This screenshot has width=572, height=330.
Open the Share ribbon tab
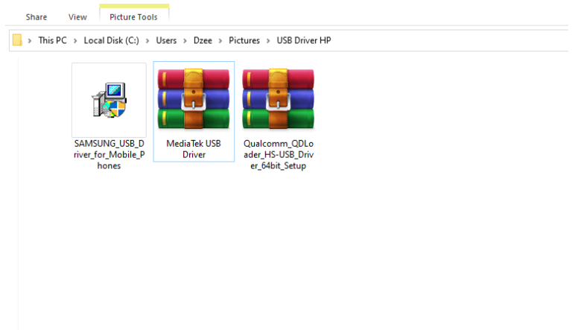click(36, 17)
